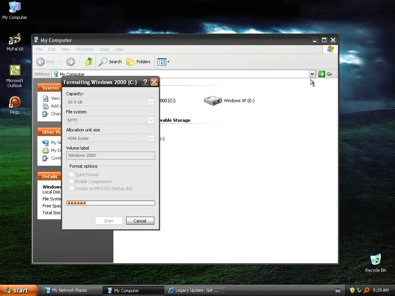The image size is (395, 296).
Task: Open the My Computer desktop icon
Action: click(x=15, y=10)
